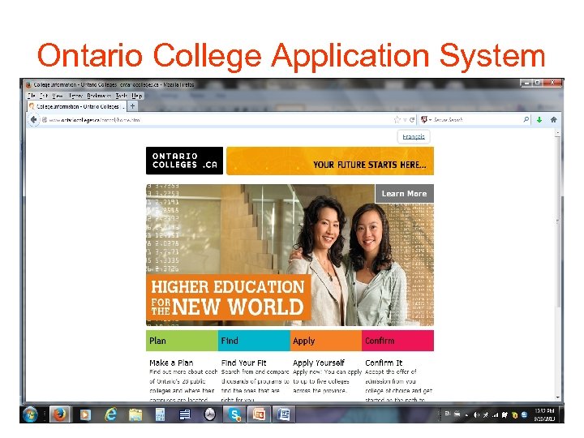This screenshot has height=438, width=584.
Task: Click the Firefox taskbar icon
Action: tap(59, 414)
